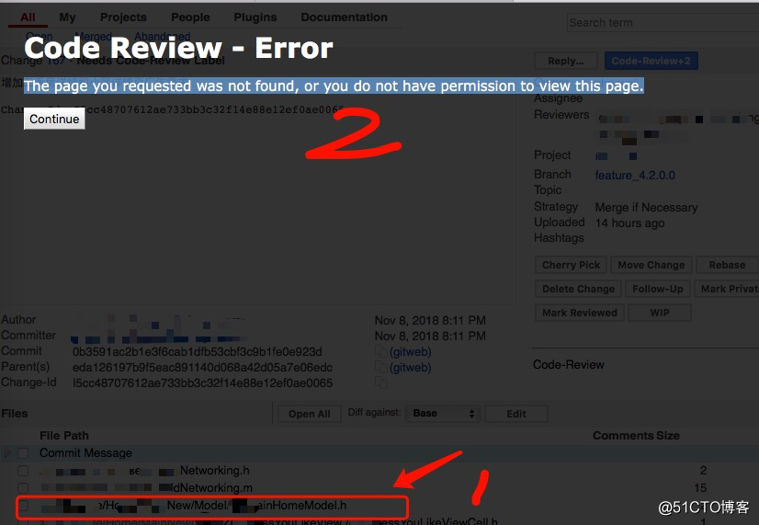759x525 pixels.
Task: Open the My menu tab
Action: [67, 17]
